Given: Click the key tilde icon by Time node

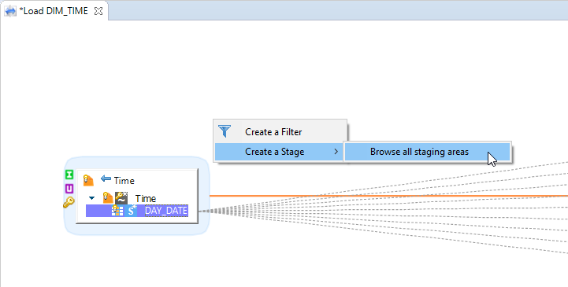Looking at the screenshot, I should pyautogui.click(x=121, y=198).
